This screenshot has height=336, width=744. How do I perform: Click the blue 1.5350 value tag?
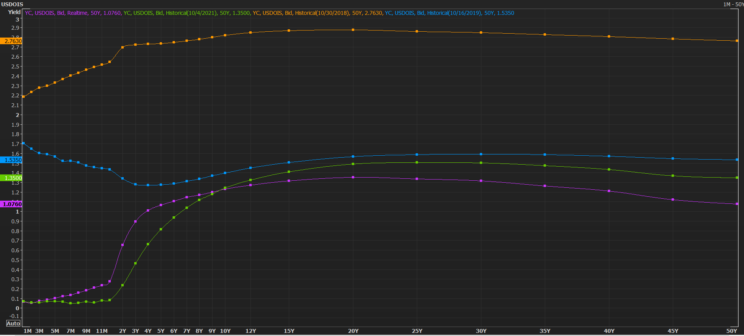click(12, 160)
